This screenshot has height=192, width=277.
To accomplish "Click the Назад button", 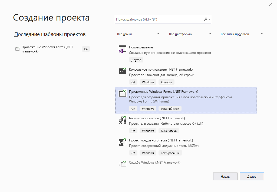I will [x=225, y=176].
